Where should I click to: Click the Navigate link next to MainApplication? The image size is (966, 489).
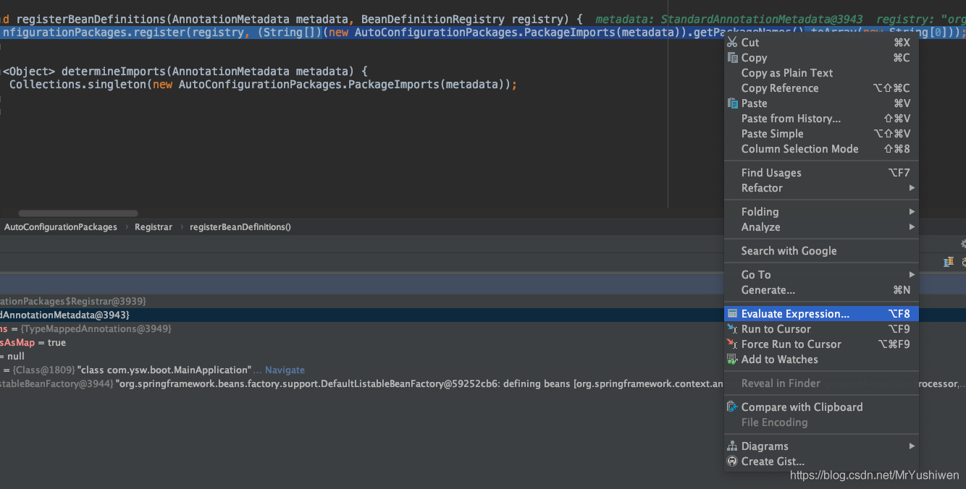285,370
